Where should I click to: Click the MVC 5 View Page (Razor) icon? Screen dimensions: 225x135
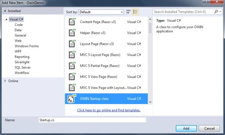(72, 77)
